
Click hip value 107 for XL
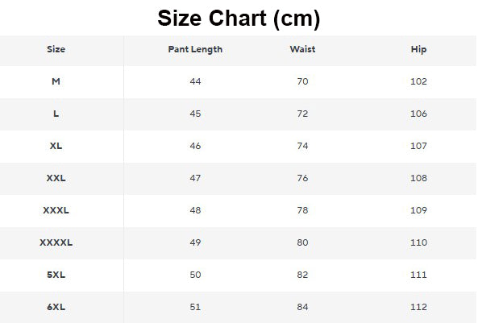(x=418, y=146)
